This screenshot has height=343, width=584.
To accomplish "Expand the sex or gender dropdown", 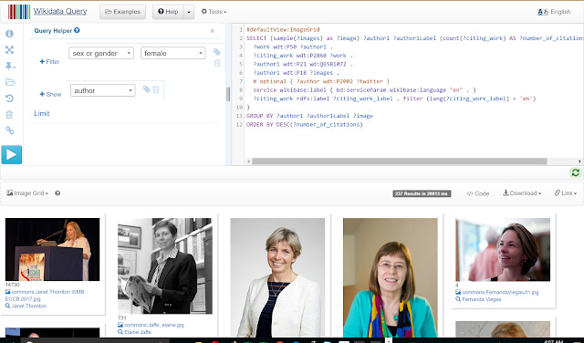I will pos(101,53).
